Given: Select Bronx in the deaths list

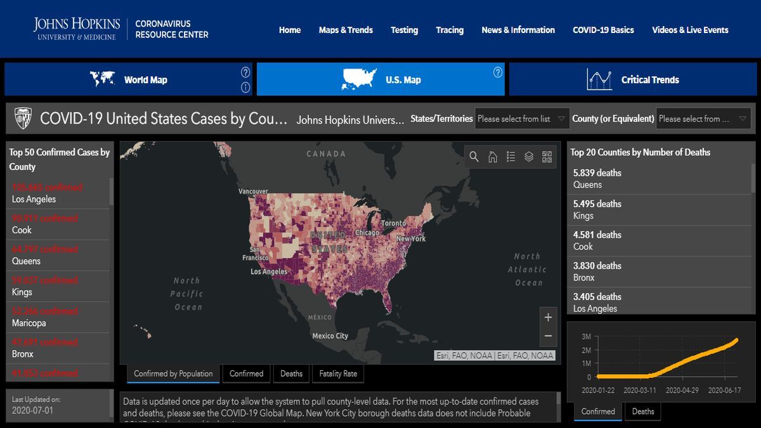Looking at the screenshot, I should [x=659, y=272].
